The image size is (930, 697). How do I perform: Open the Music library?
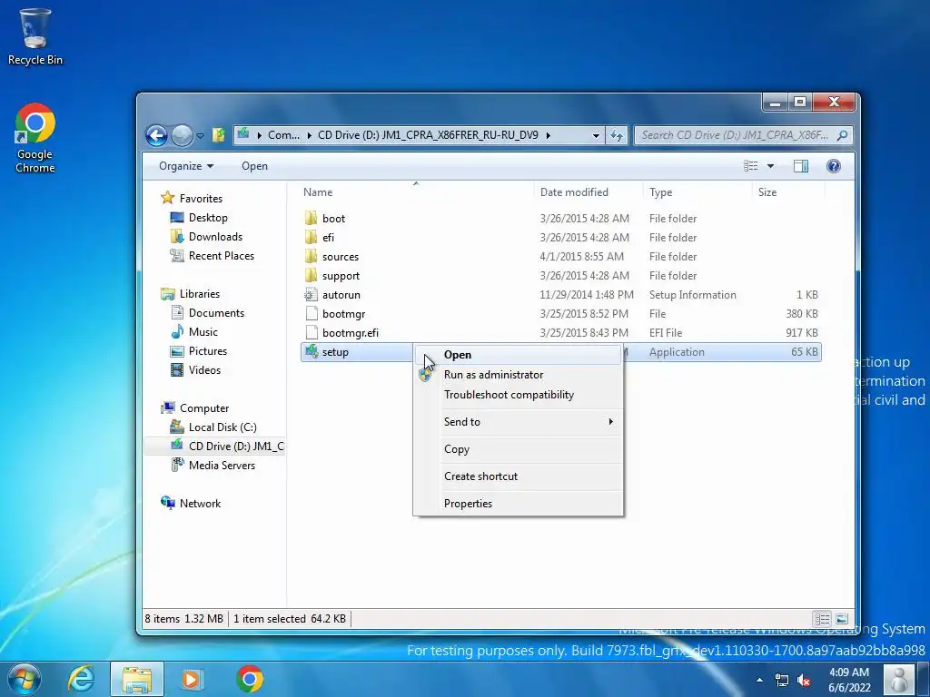[x=203, y=332]
